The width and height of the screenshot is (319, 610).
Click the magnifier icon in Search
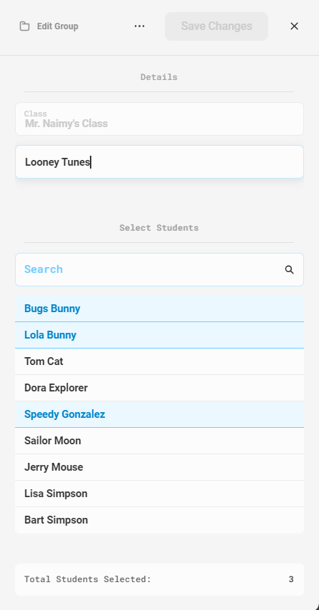[289, 269]
